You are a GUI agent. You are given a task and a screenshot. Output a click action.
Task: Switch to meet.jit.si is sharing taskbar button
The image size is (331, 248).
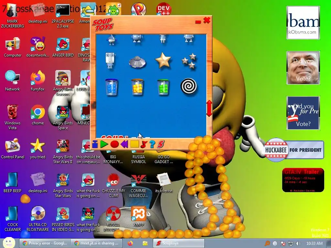(96, 243)
